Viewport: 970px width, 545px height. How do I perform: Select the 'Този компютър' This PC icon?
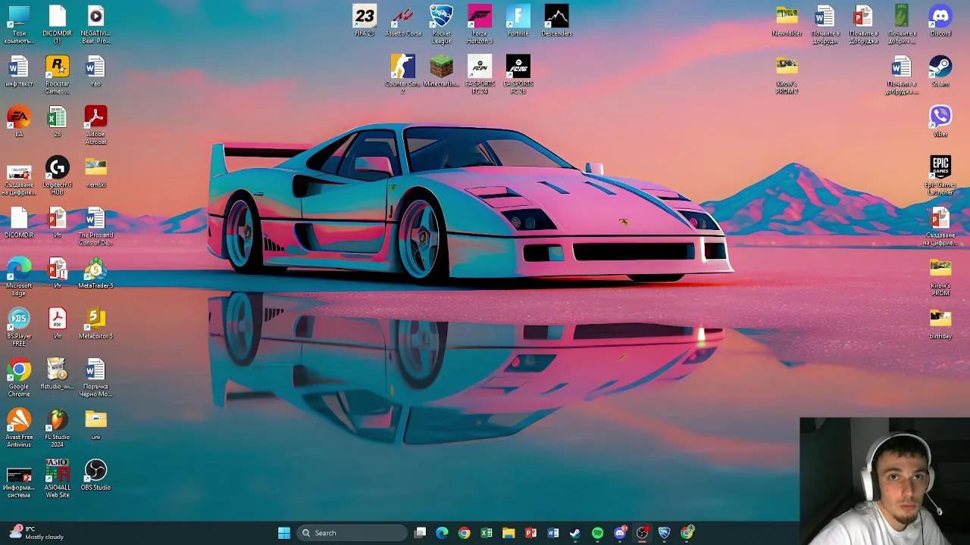[19, 24]
